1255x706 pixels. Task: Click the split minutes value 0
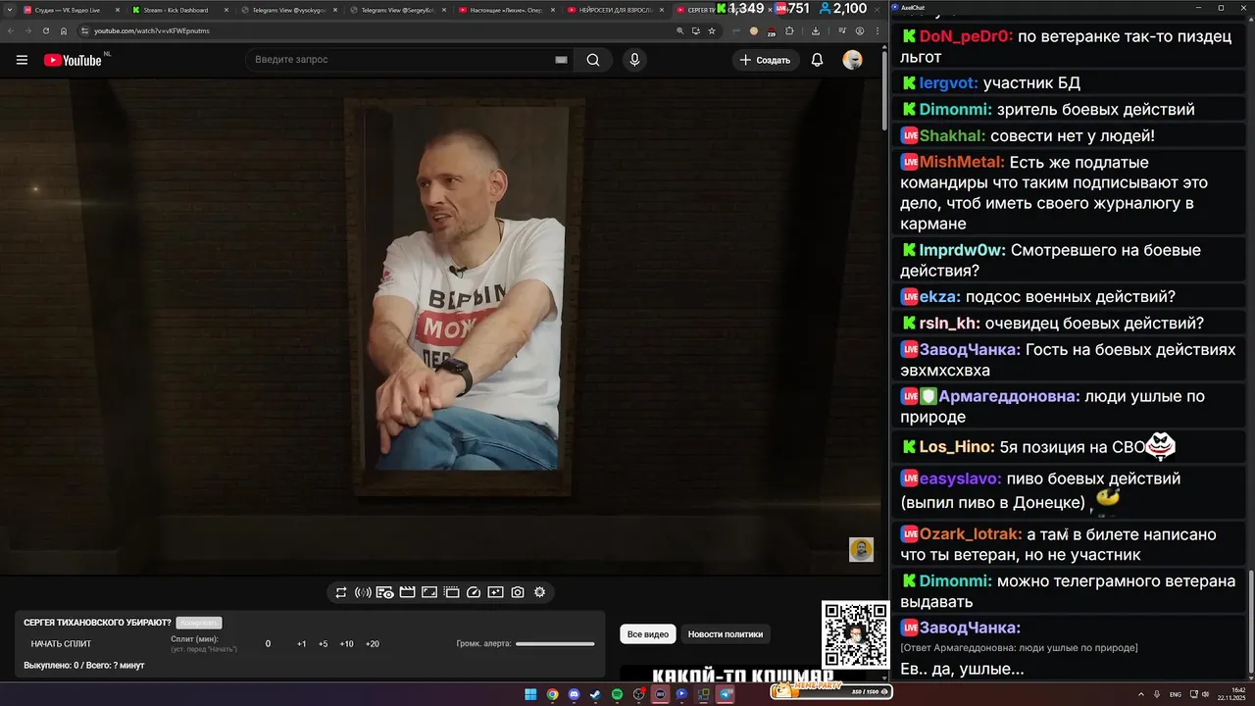(268, 644)
